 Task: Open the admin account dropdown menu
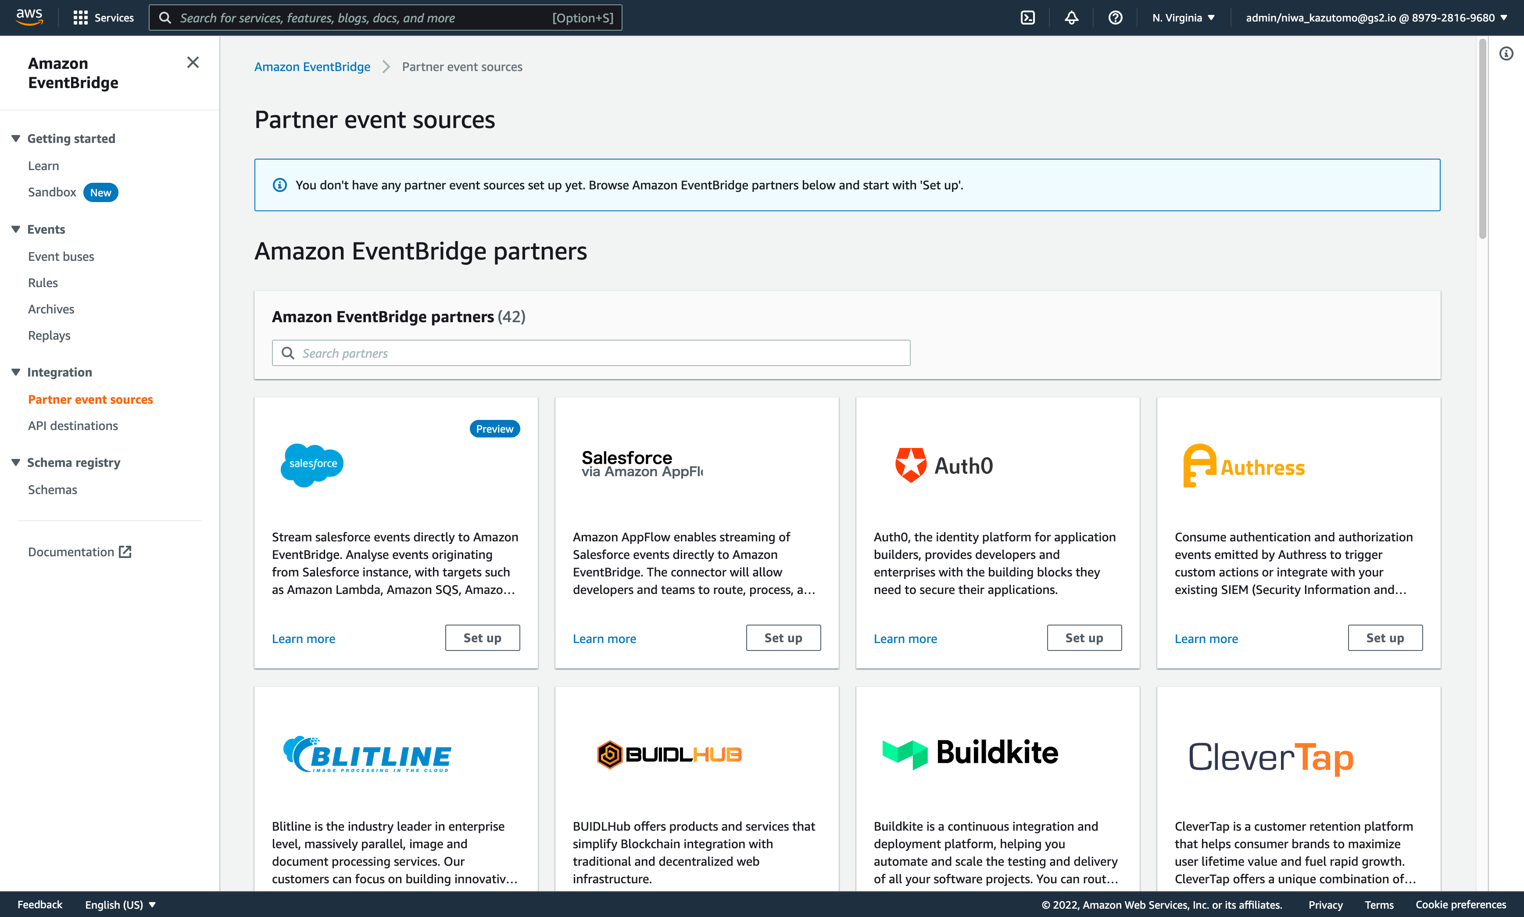[x=1376, y=18]
